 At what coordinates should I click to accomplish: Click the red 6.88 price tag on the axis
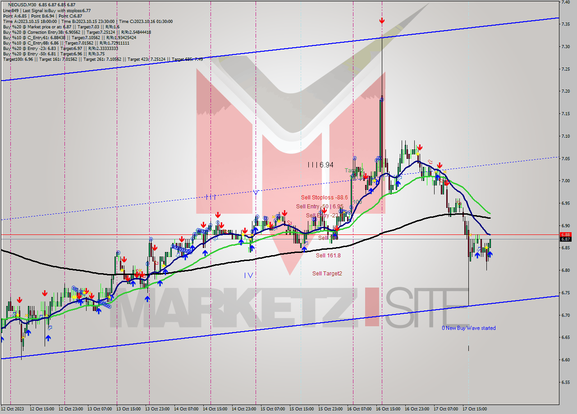[x=565, y=234]
